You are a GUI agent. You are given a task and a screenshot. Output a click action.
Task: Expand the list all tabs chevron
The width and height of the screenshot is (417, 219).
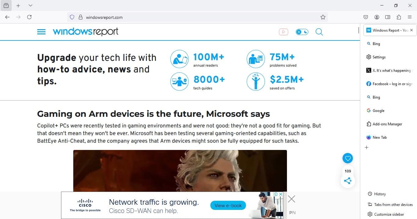tap(30, 5)
